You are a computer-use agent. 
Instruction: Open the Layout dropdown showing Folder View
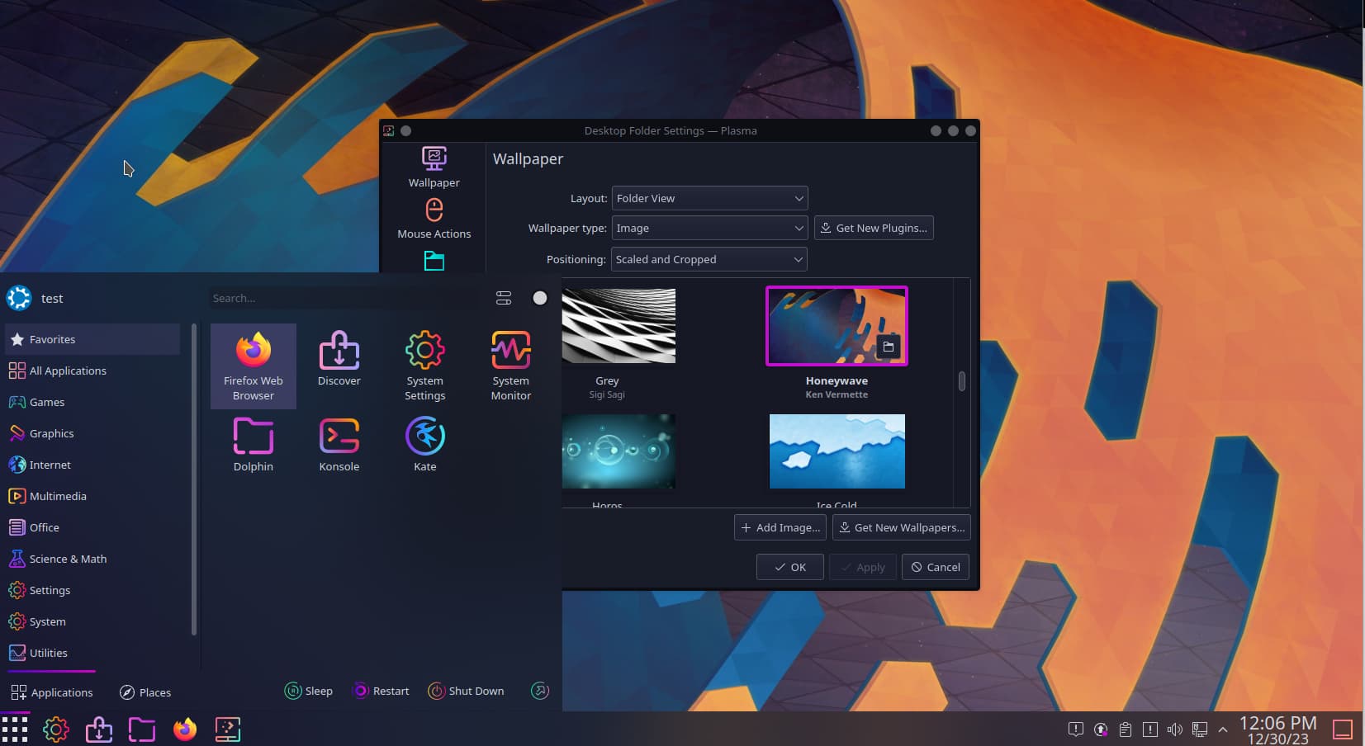point(709,198)
